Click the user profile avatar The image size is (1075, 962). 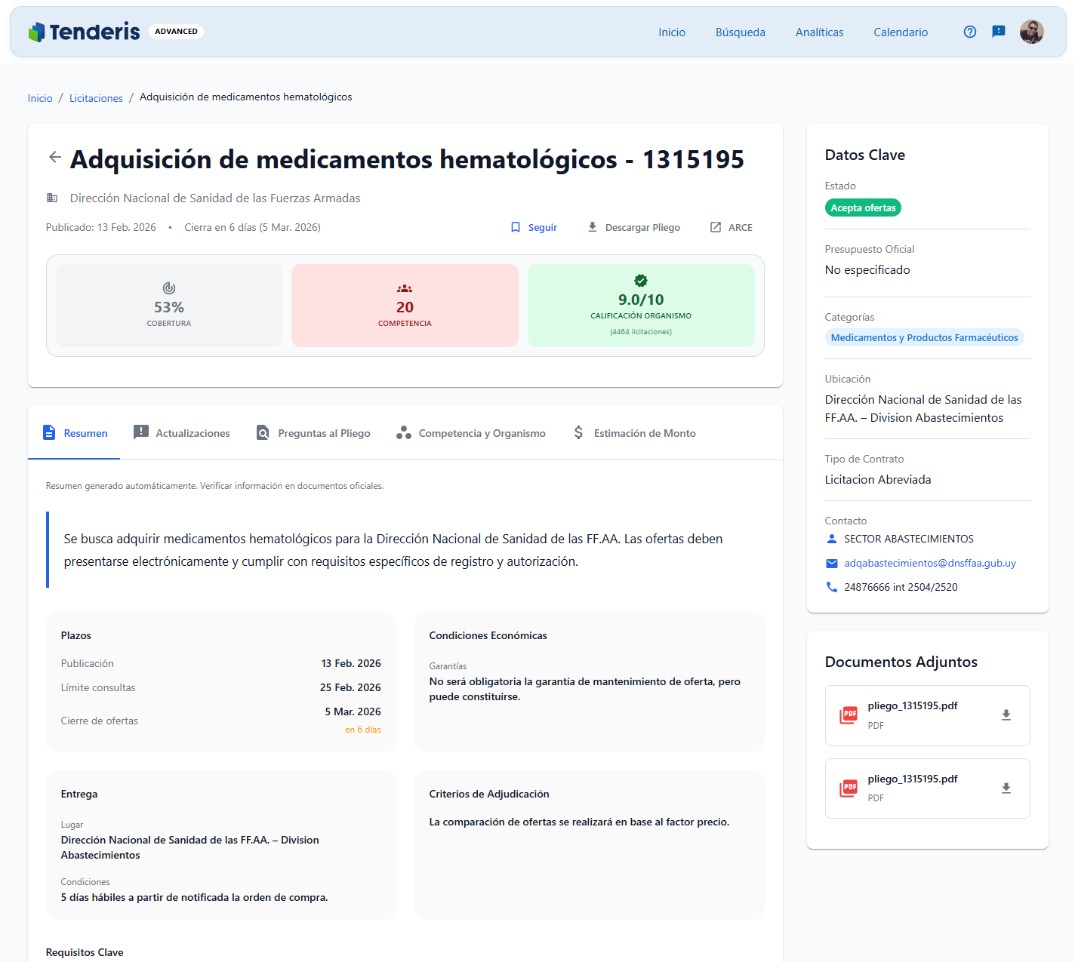coord(1031,32)
